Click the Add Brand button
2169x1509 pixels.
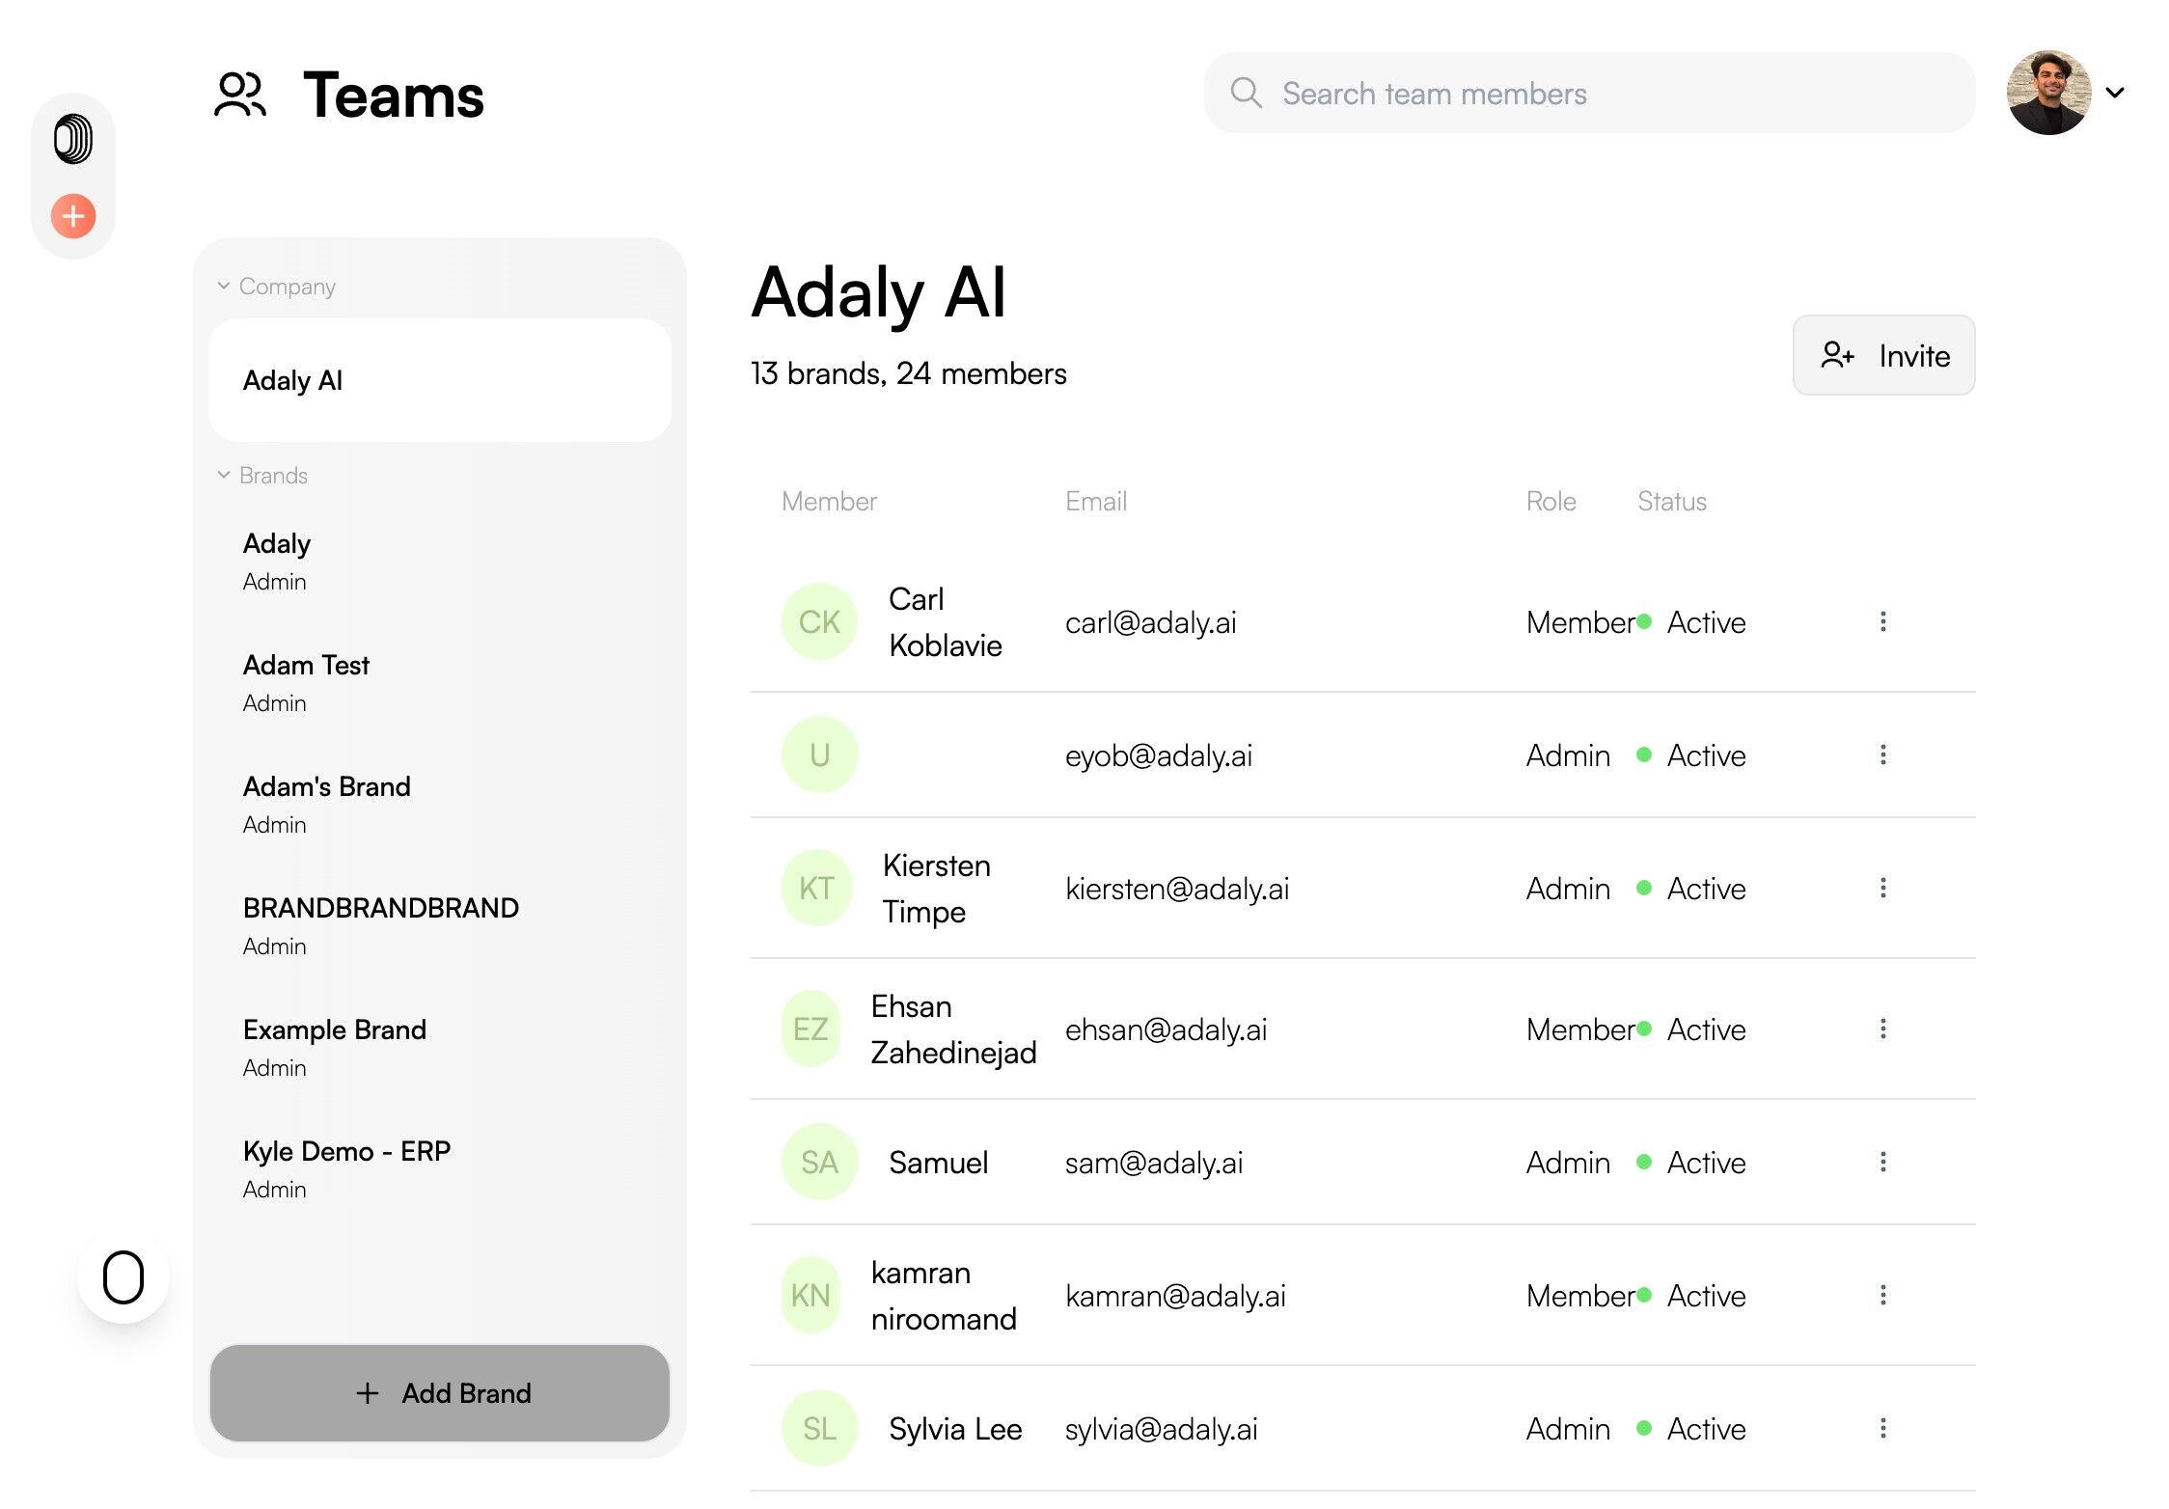tap(440, 1392)
